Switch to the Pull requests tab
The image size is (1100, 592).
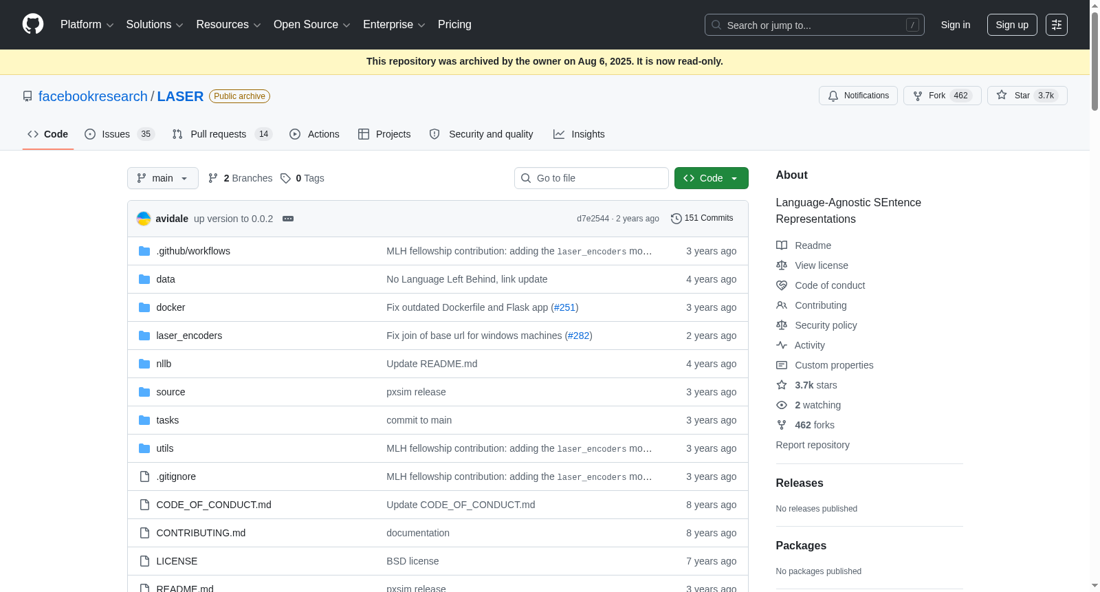click(x=222, y=134)
